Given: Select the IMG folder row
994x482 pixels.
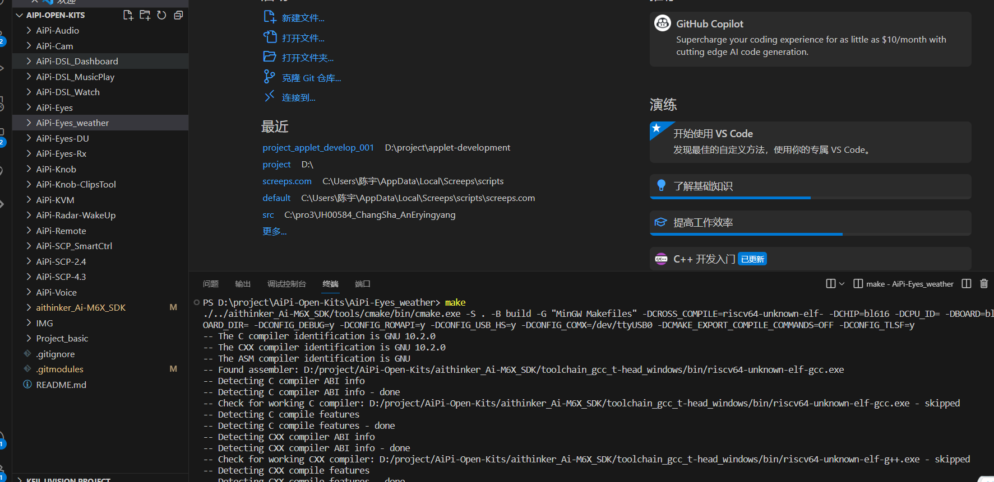Looking at the screenshot, I should tap(100, 323).
